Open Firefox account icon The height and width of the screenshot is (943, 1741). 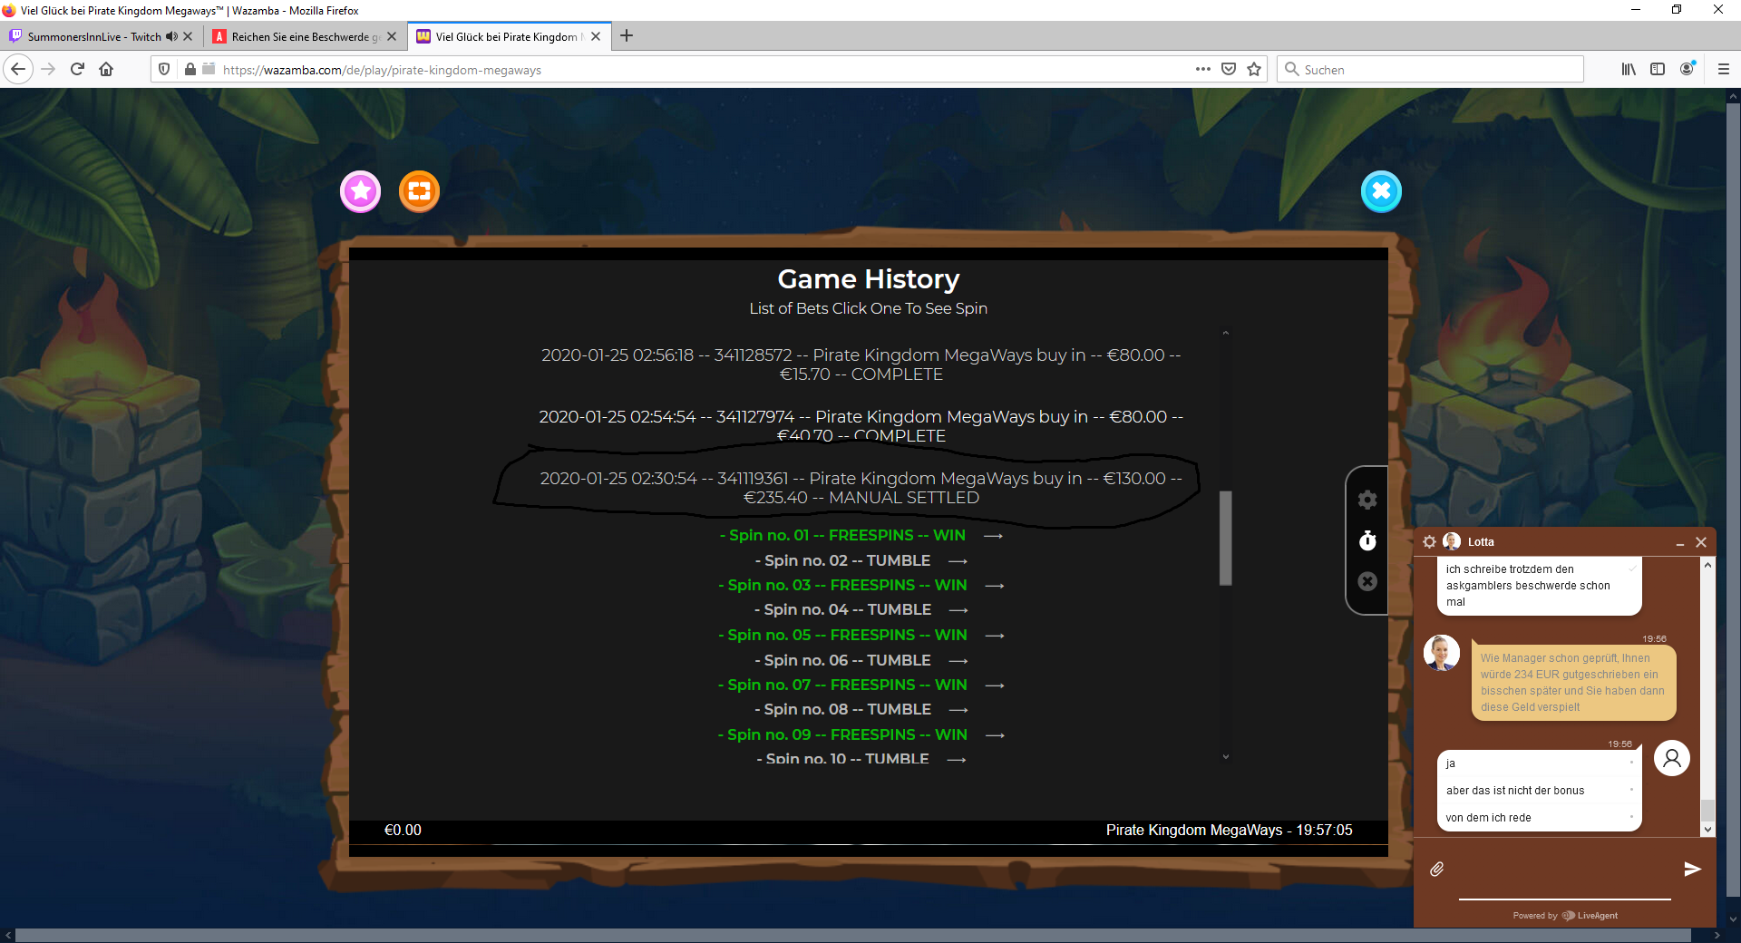[x=1688, y=69]
